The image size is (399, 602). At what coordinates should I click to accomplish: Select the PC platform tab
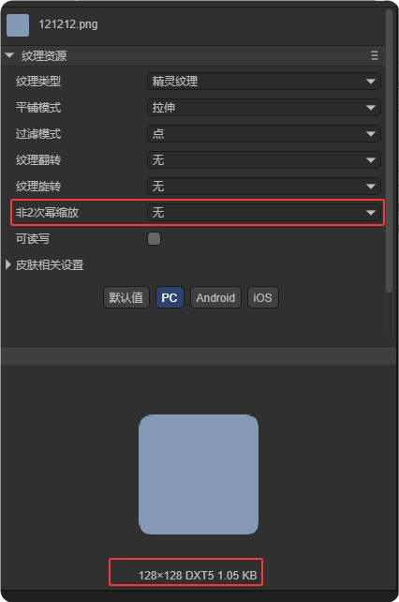pyautogui.click(x=170, y=297)
